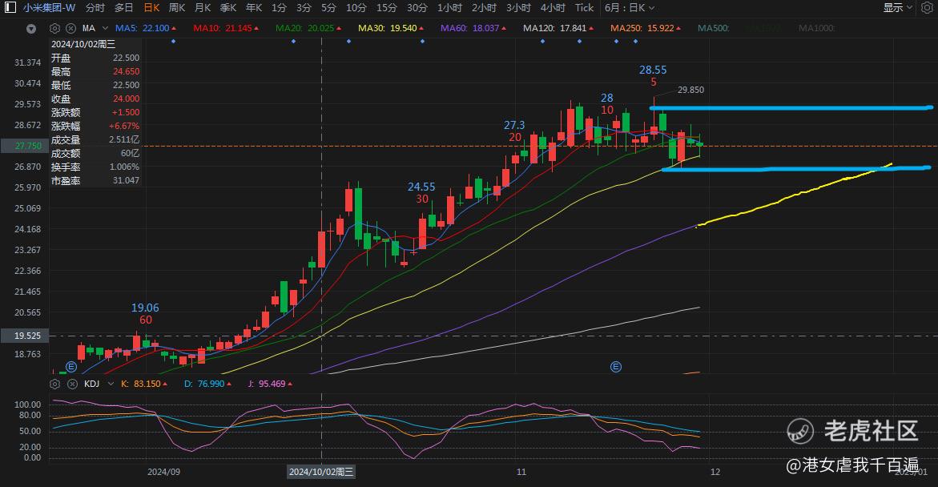Select the 周K weekly candlestick tab
This screenshot has height=487, width=938.
click(x=177, y=8)
